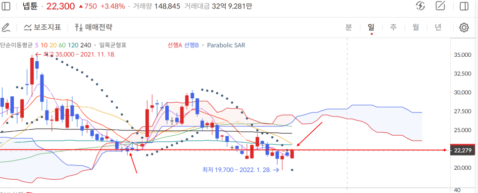Select moving average period 20
Viewport: 478px width, 193px height.
tap(53, 45)
